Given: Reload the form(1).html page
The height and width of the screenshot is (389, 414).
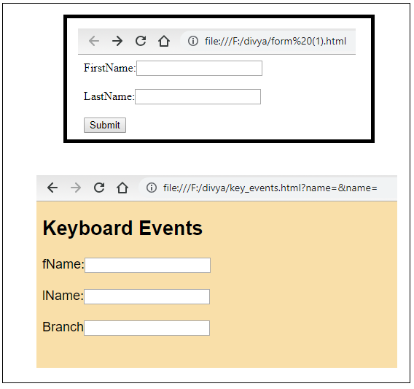Looking at the screenshot, I should (x=141, y=41).
